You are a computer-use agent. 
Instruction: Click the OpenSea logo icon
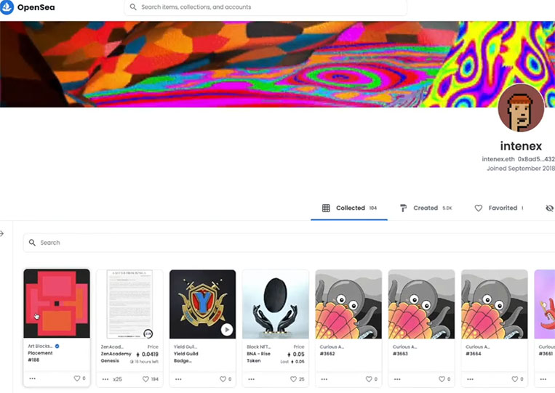click(x=7, y=7)
